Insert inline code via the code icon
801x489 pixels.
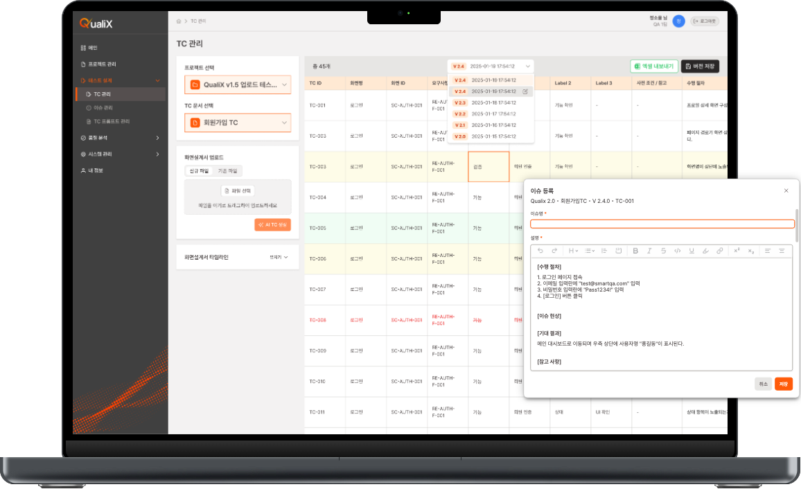pyautogui.click(x=678, y=251)
